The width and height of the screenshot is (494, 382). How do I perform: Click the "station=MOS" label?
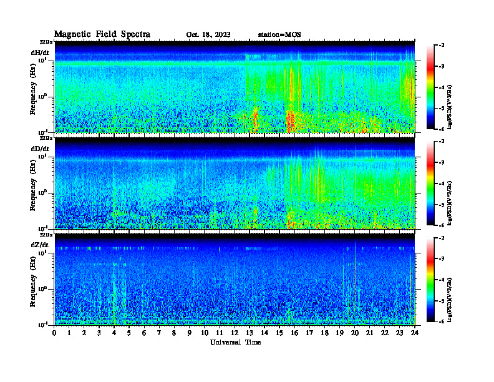279,35
